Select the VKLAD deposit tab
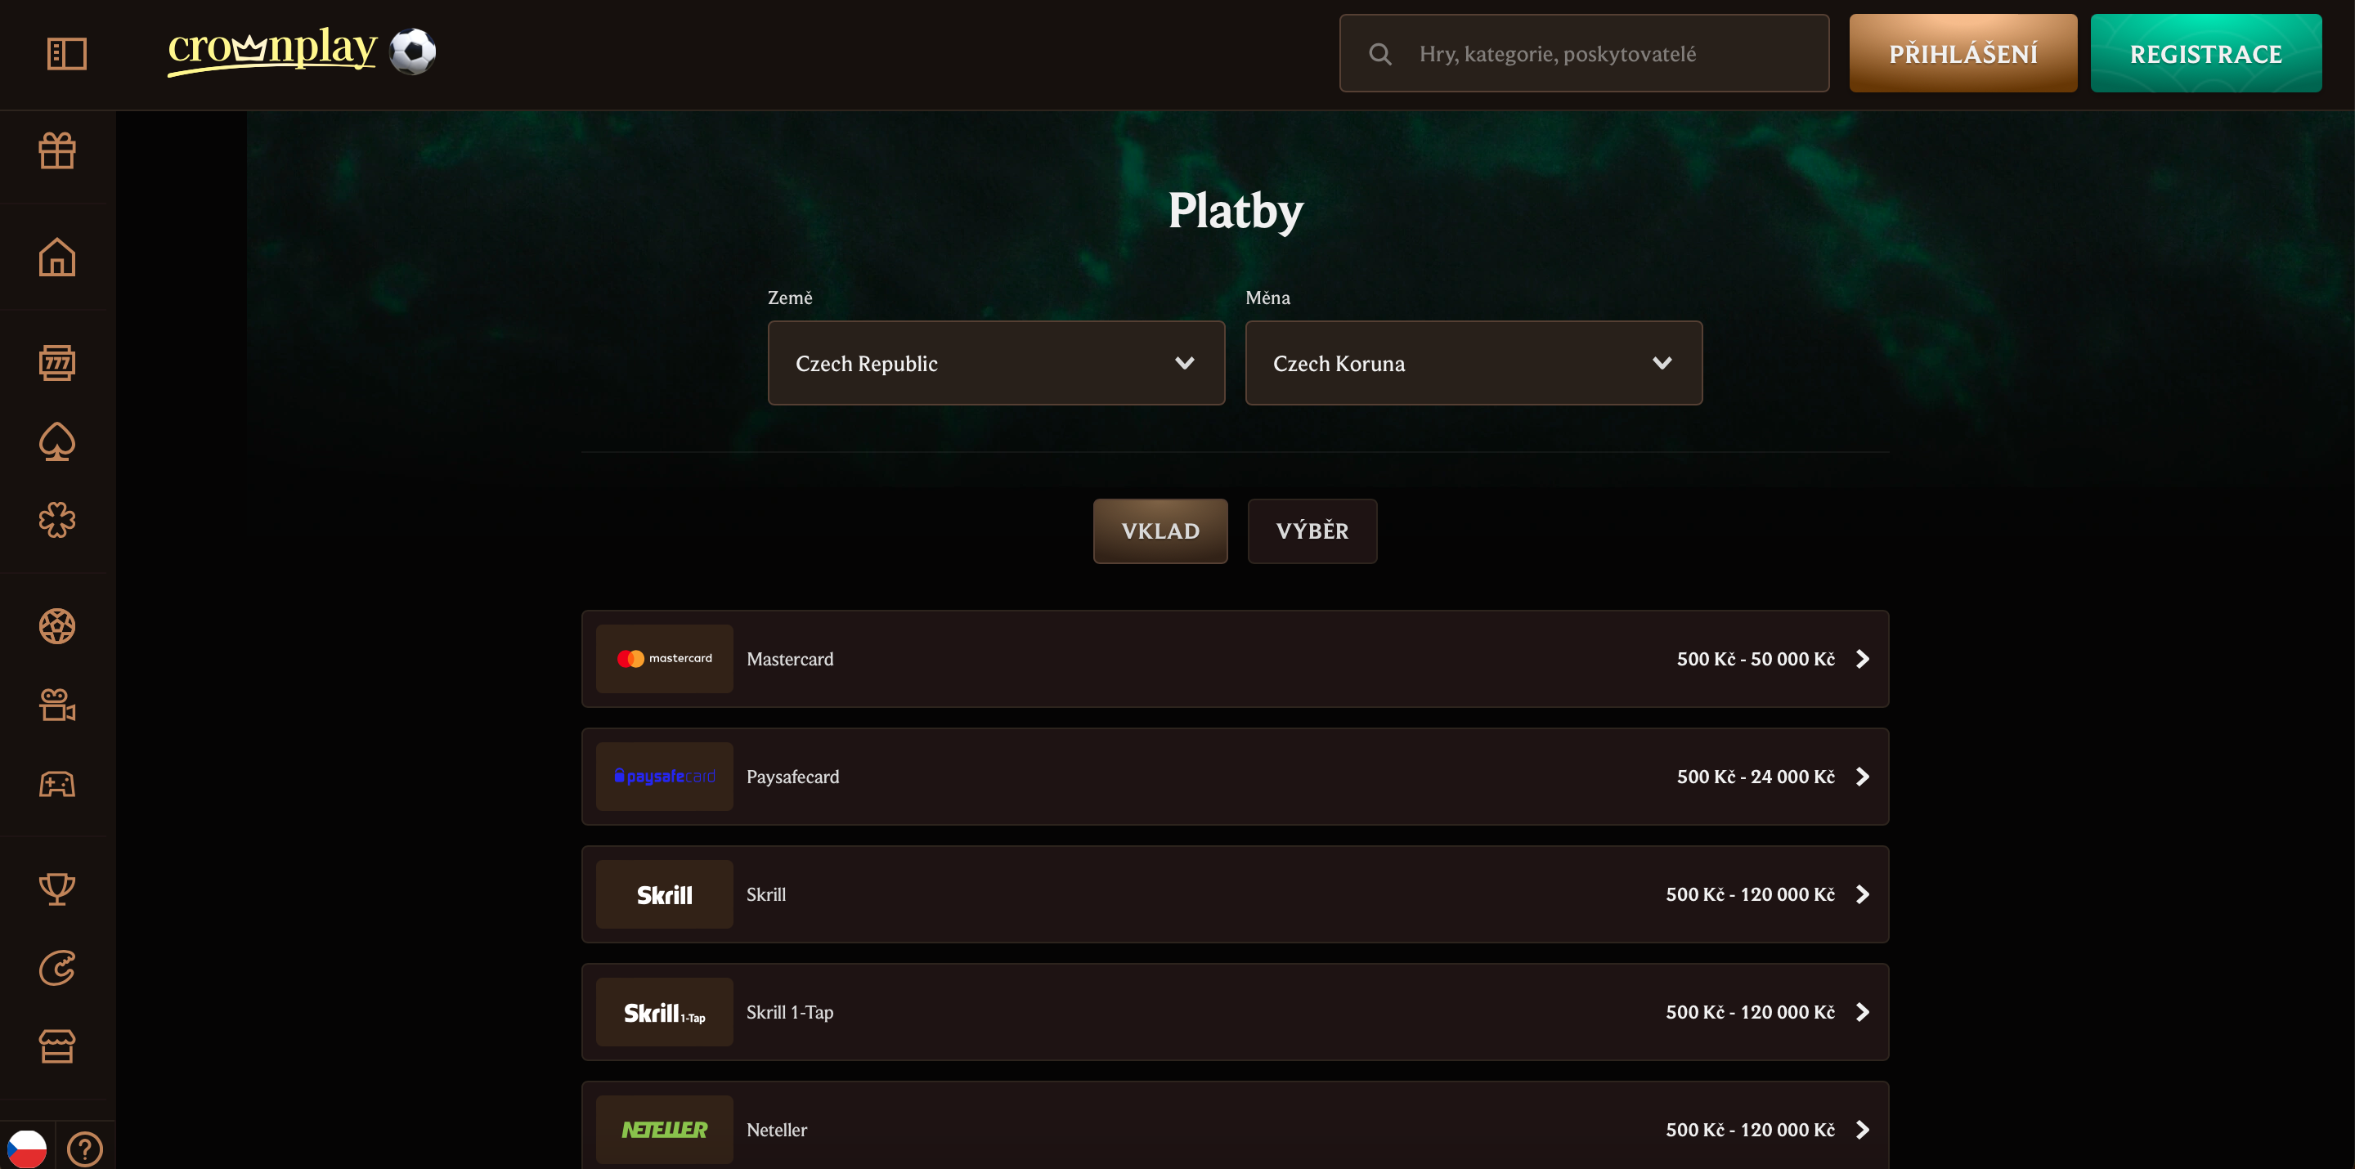The height and width of the screenshot is (1169, 2355). [x=1160, y=531]
